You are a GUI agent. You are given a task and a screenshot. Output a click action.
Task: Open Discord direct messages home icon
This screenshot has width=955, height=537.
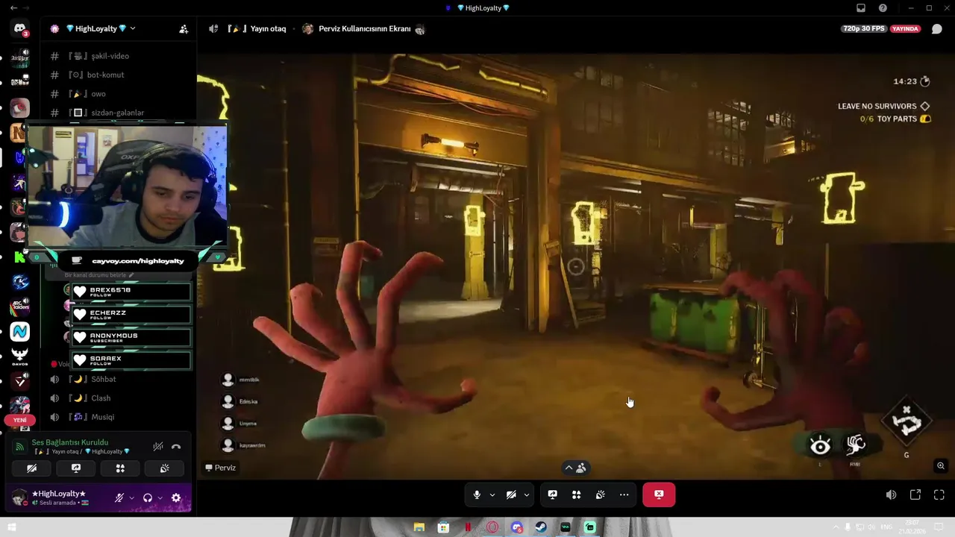[20, 29]
